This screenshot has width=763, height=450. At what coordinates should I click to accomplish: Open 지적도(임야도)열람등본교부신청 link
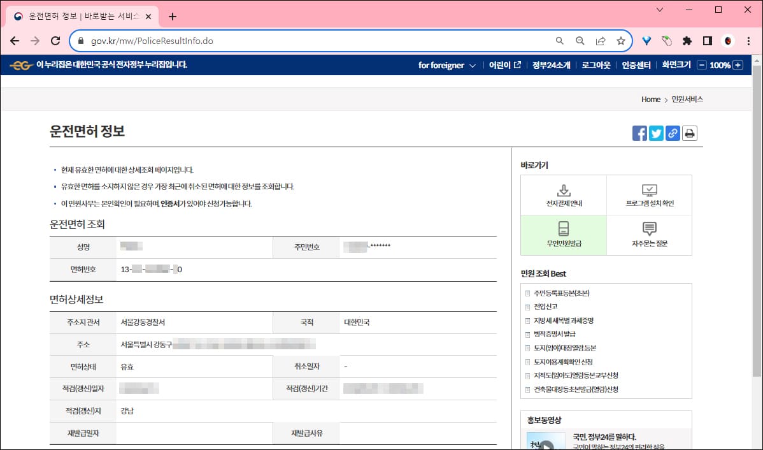(576, 375)
